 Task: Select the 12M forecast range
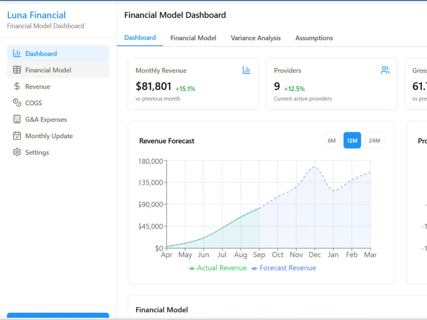[352, 140]
